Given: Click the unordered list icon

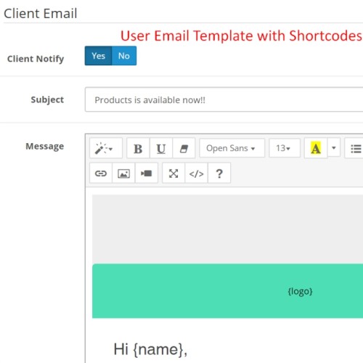Looking at the screenshot, I should coord(354,148).
